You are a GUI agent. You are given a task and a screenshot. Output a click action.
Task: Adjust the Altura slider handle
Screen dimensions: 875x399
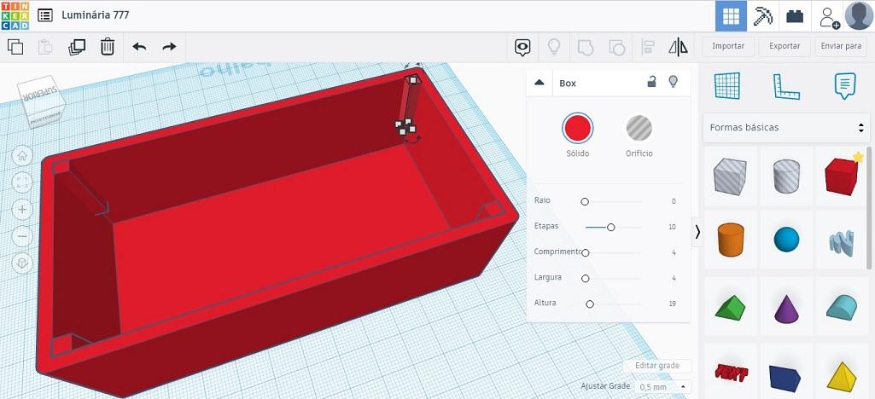[590, 304]
